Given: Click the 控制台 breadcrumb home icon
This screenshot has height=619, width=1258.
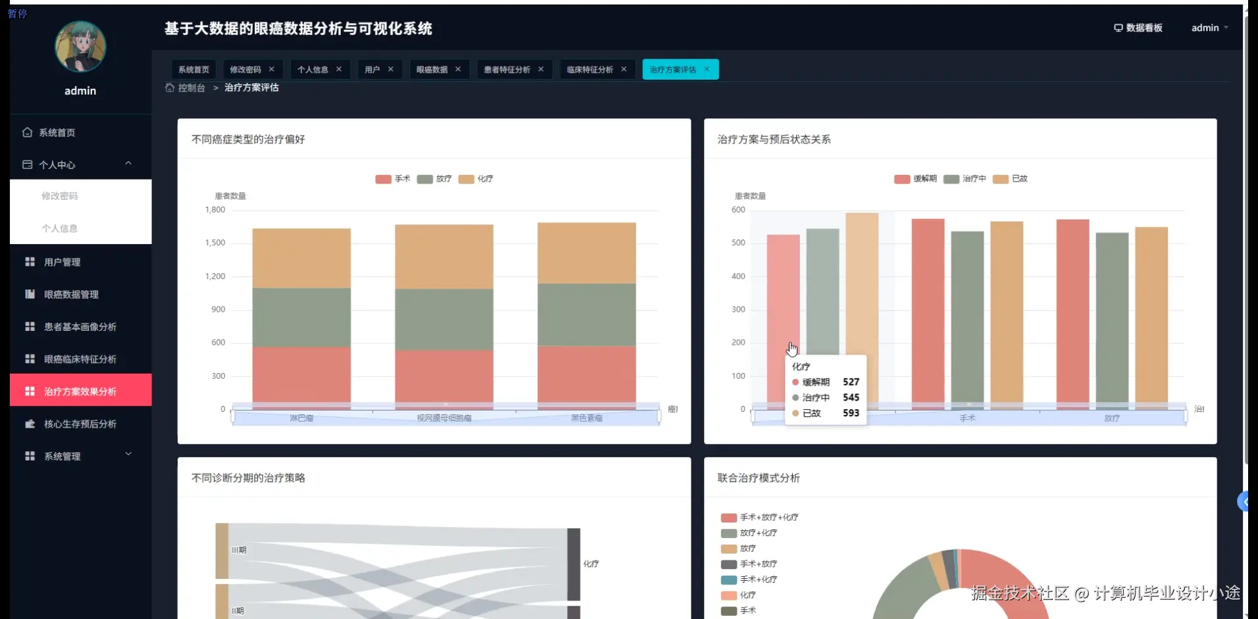Looking at the screenshot, I should pyautogui.click(x=169, y=87).
